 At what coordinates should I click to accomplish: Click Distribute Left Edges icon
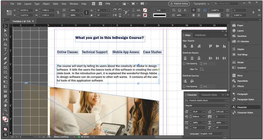point(211,58)
